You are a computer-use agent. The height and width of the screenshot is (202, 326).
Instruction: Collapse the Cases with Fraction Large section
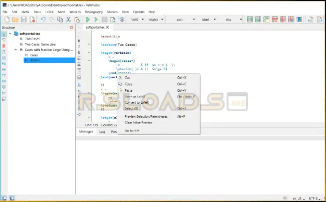[x=15, y=49]
